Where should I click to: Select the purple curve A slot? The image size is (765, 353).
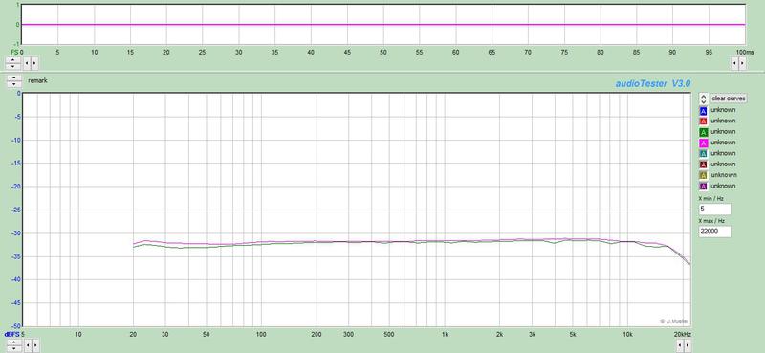(x=703, y=186)
